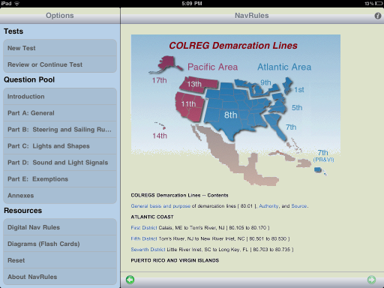384x288 pixels.
Task: Open About NavRules
Action: pyautogui.click(x=60, y=277)
